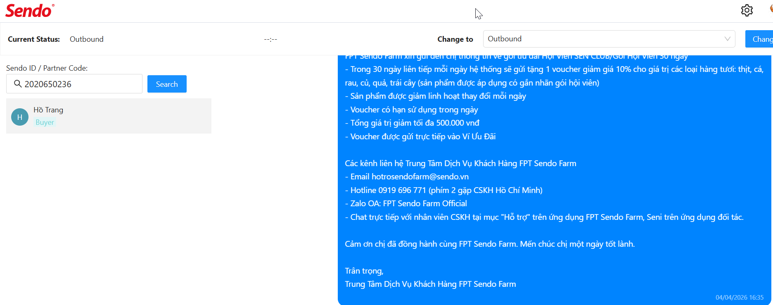Viewport: 773px width, 305px height.
Task: Click the Tổng giá trị giảm tối đa 500.000 vnđ line
Action: [413, 123]
